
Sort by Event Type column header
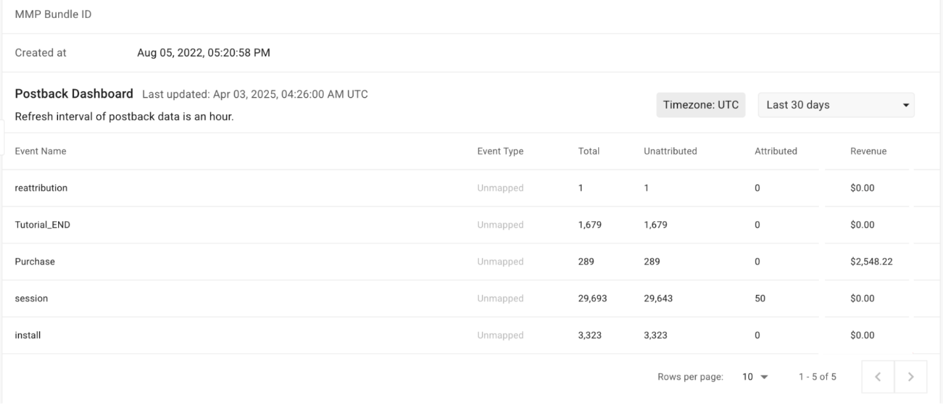click(500, 151)
